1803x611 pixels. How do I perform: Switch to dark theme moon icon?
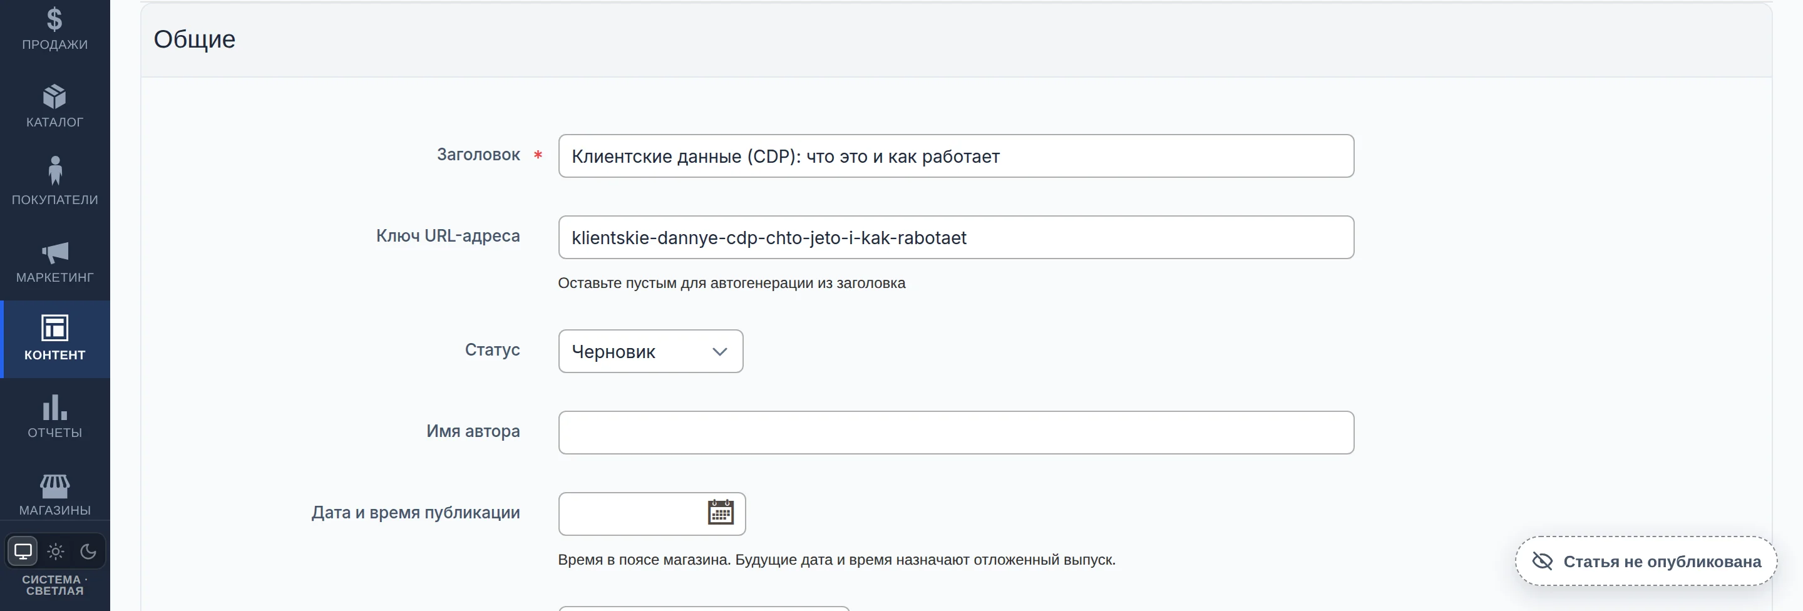click(88, 552)
